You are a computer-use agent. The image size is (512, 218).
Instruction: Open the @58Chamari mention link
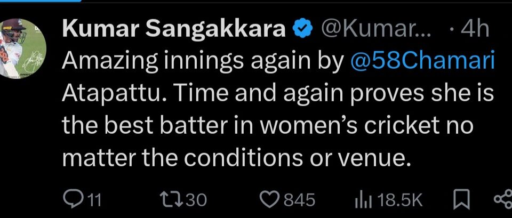pyautogui.click(x=422, y=62)
